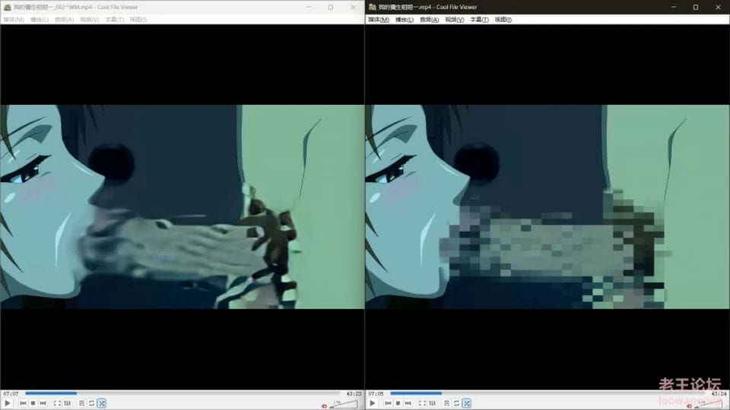Open 媒体(M) menu in left window
Viewport: 730px width, 410px height.
(14, 20)
